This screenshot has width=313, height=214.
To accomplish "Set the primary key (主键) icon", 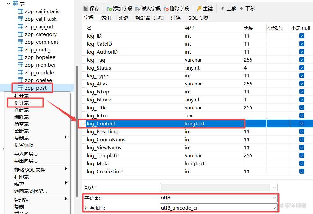I will [x=199, y=9].
